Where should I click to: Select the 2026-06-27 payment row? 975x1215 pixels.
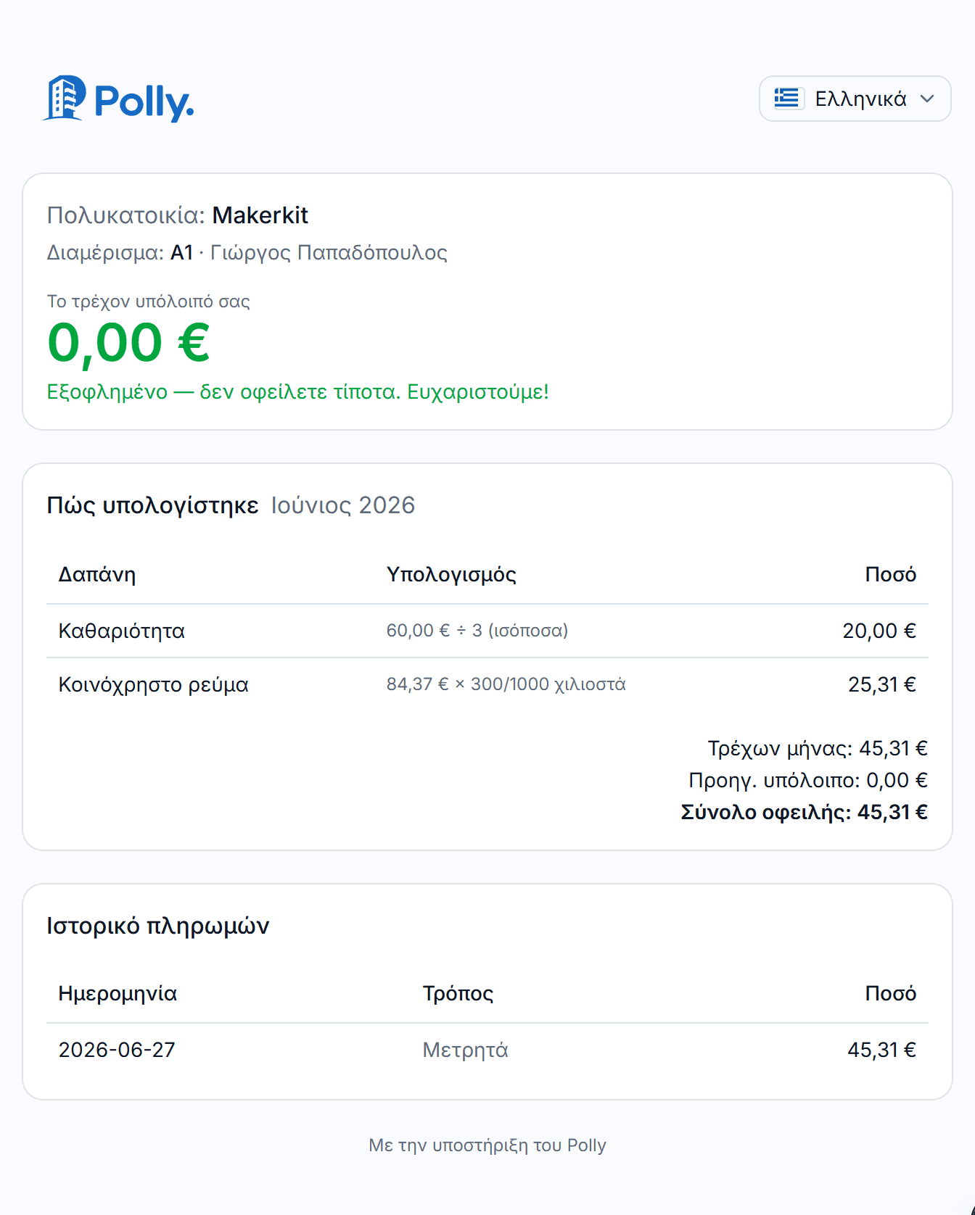point(487,1050)
